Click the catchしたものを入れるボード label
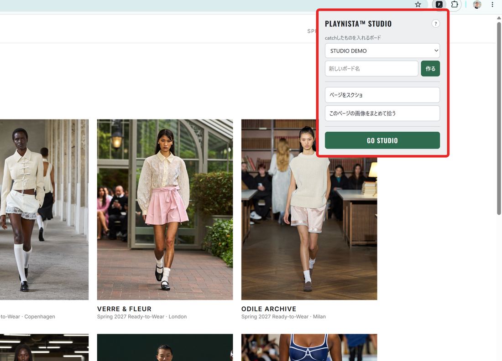This screenshot has width=502, height=361. pyautogui.click(x=353, y=38)
